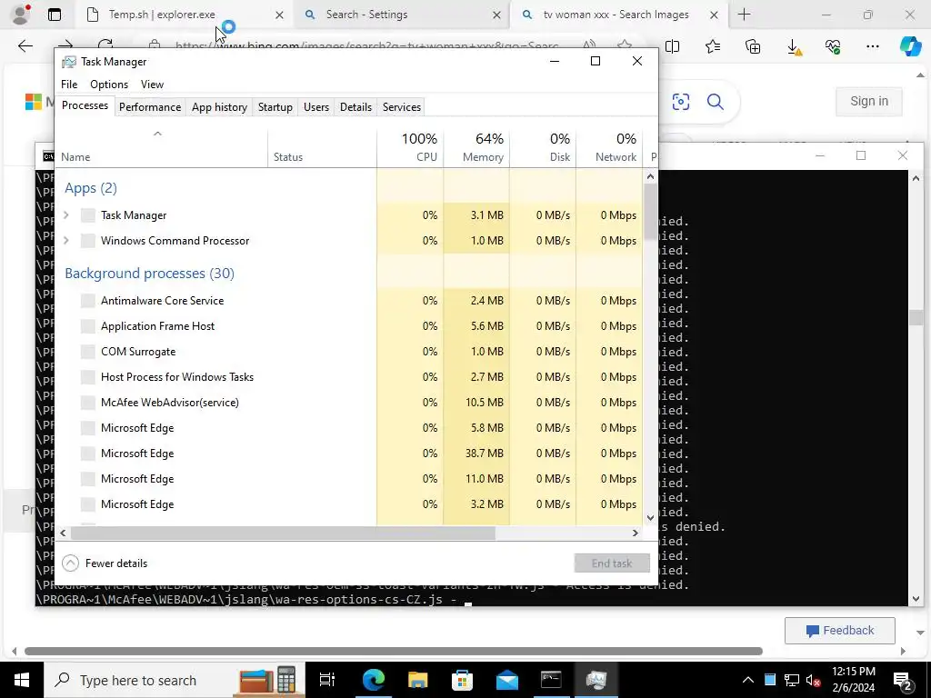Switch to the Services tab
Image resolution: width=931 pixels, height=698 pixels.
click(402, 107)
